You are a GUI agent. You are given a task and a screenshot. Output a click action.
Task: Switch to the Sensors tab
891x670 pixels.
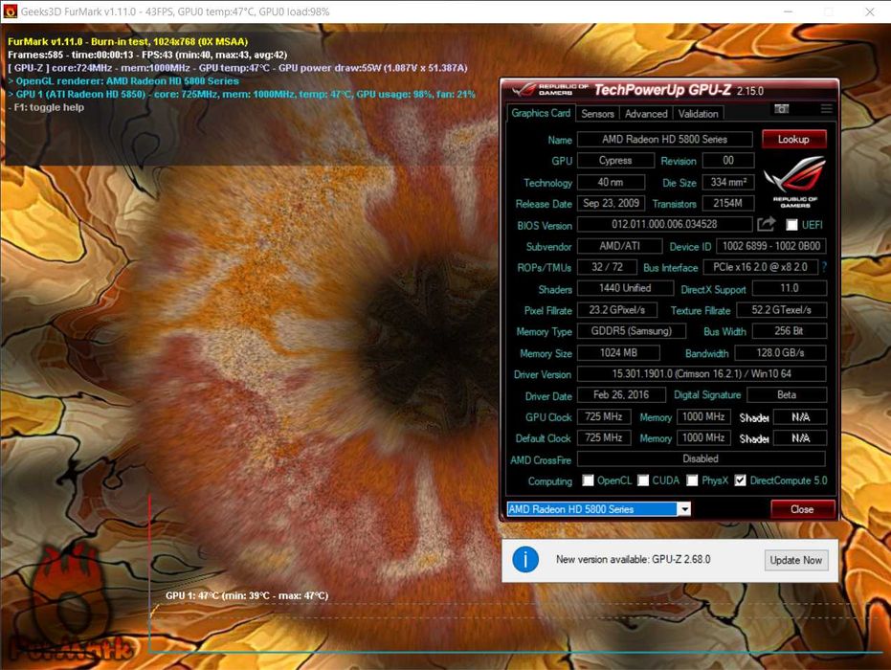[x=597, y=114]
